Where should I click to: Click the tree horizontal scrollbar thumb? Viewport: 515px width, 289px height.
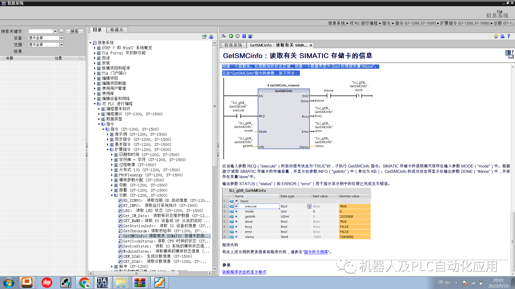[136, 273]
